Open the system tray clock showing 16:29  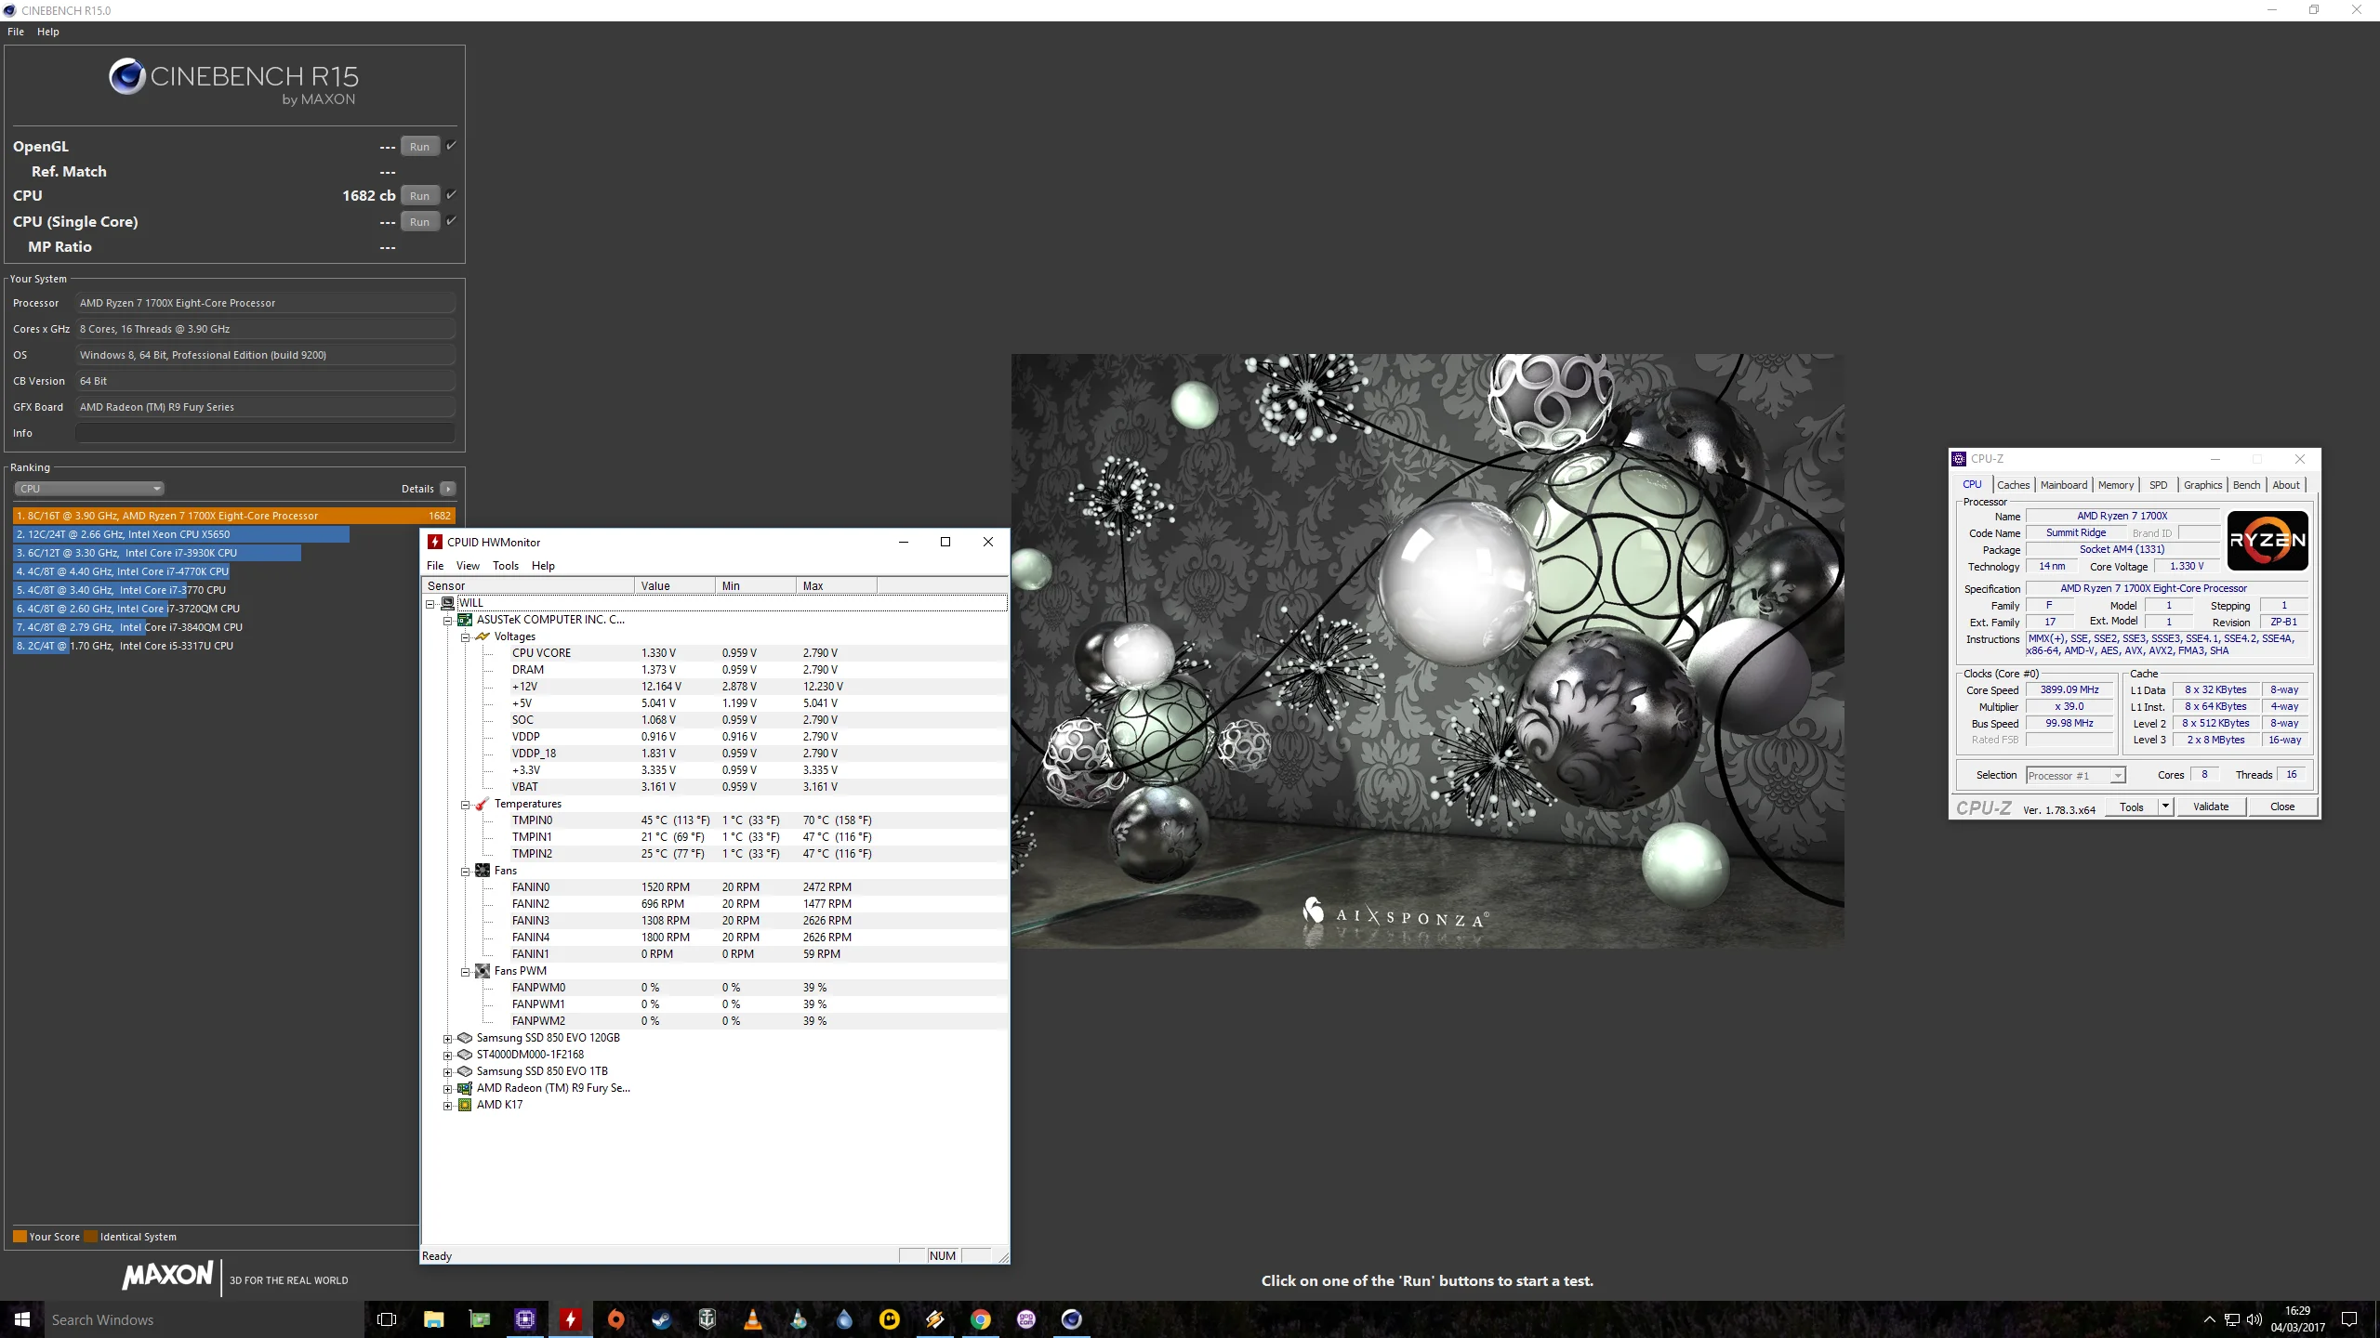pos(2297,1319)
